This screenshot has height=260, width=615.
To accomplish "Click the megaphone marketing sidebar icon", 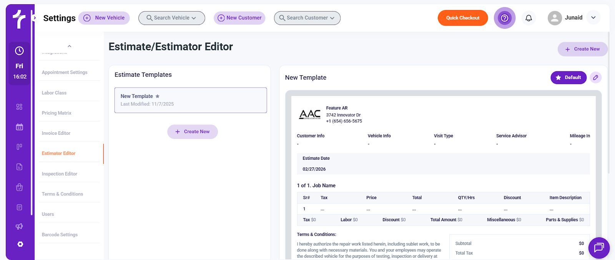I will pos(20,227).
